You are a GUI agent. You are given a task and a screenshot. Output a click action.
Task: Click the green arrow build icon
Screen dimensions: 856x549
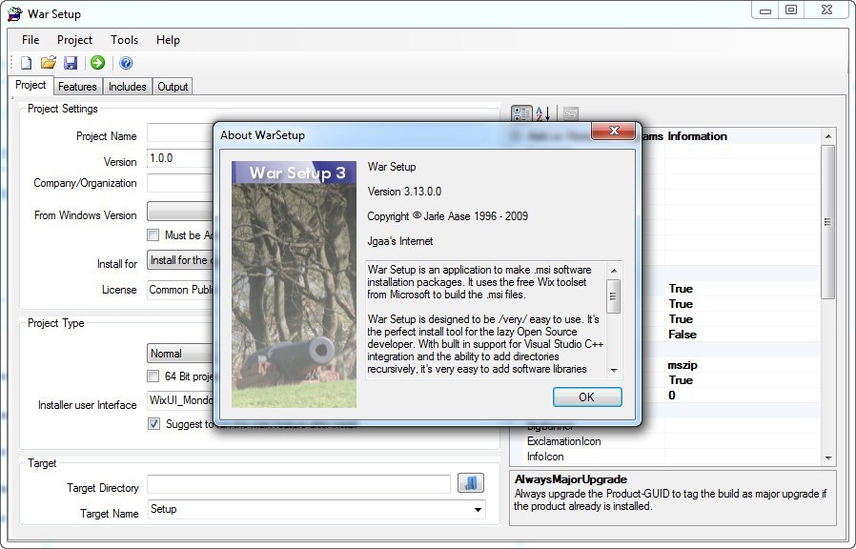(x=97, y=63)
